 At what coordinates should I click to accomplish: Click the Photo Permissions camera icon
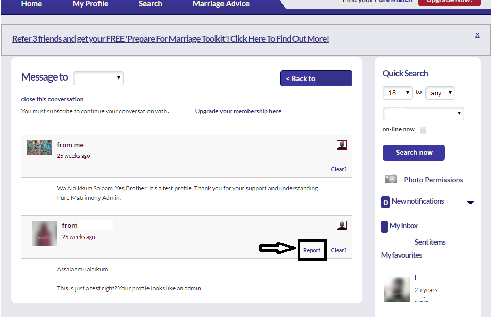coord(390,179)
